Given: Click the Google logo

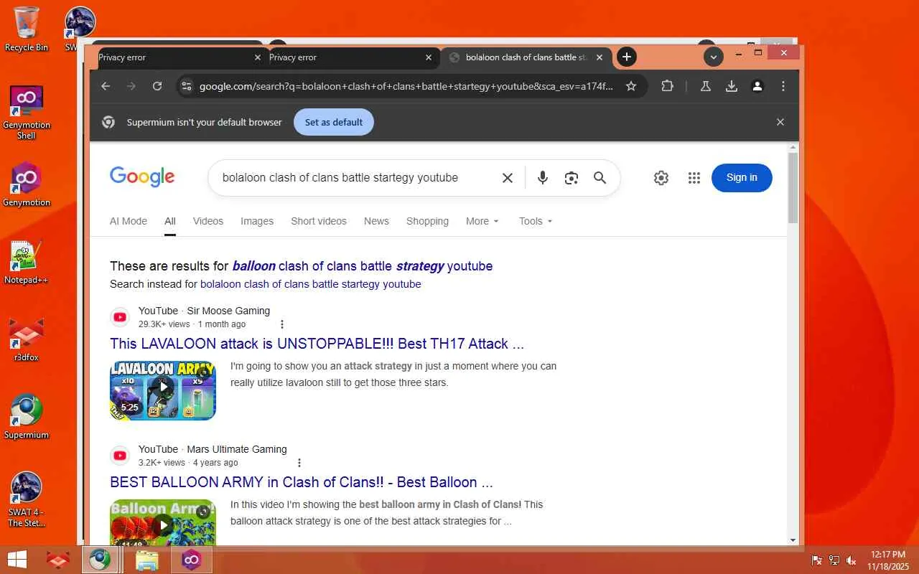Looking at the screenshot, I should [x=142, y=177].
